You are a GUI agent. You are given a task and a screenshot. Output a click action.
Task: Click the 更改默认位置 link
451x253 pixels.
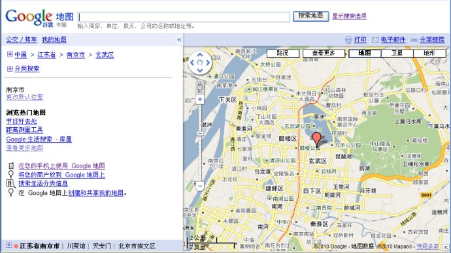pos(24,97)
